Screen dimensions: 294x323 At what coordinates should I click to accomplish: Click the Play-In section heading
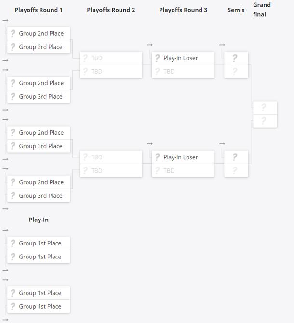click(x=39, y=220)
